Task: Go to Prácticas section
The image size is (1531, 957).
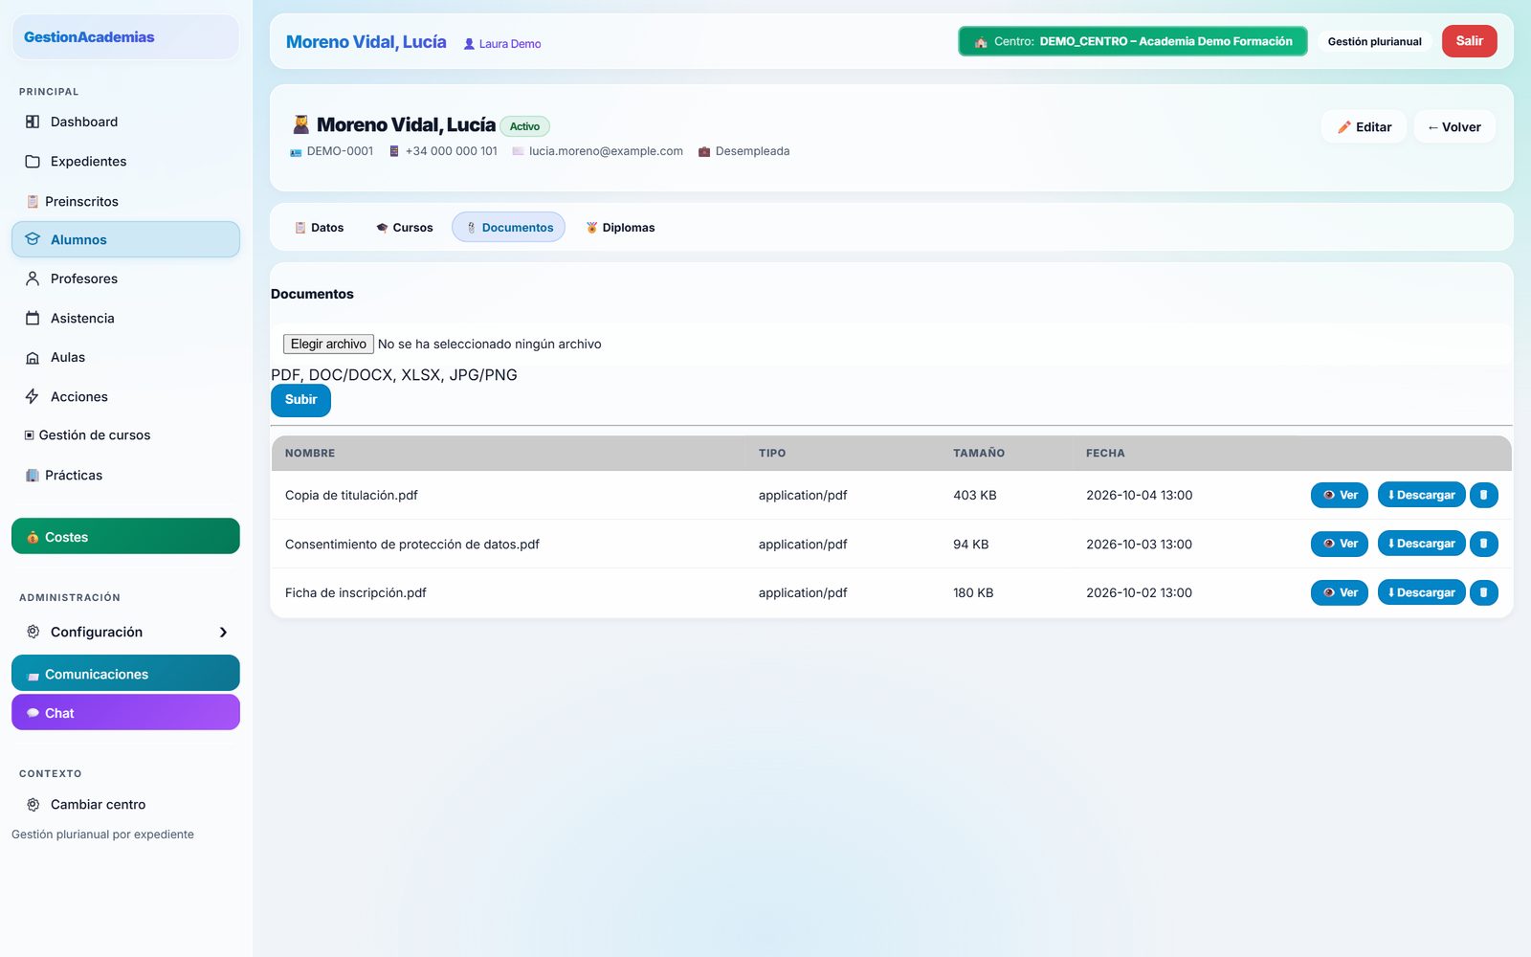Action: coord(125,475)
